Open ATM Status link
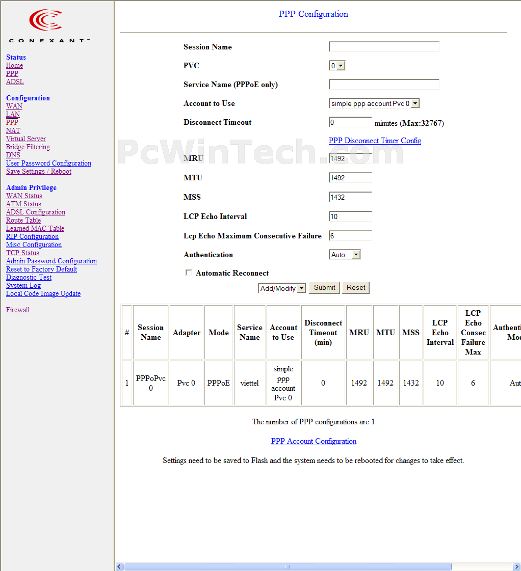 pos(23,204)
